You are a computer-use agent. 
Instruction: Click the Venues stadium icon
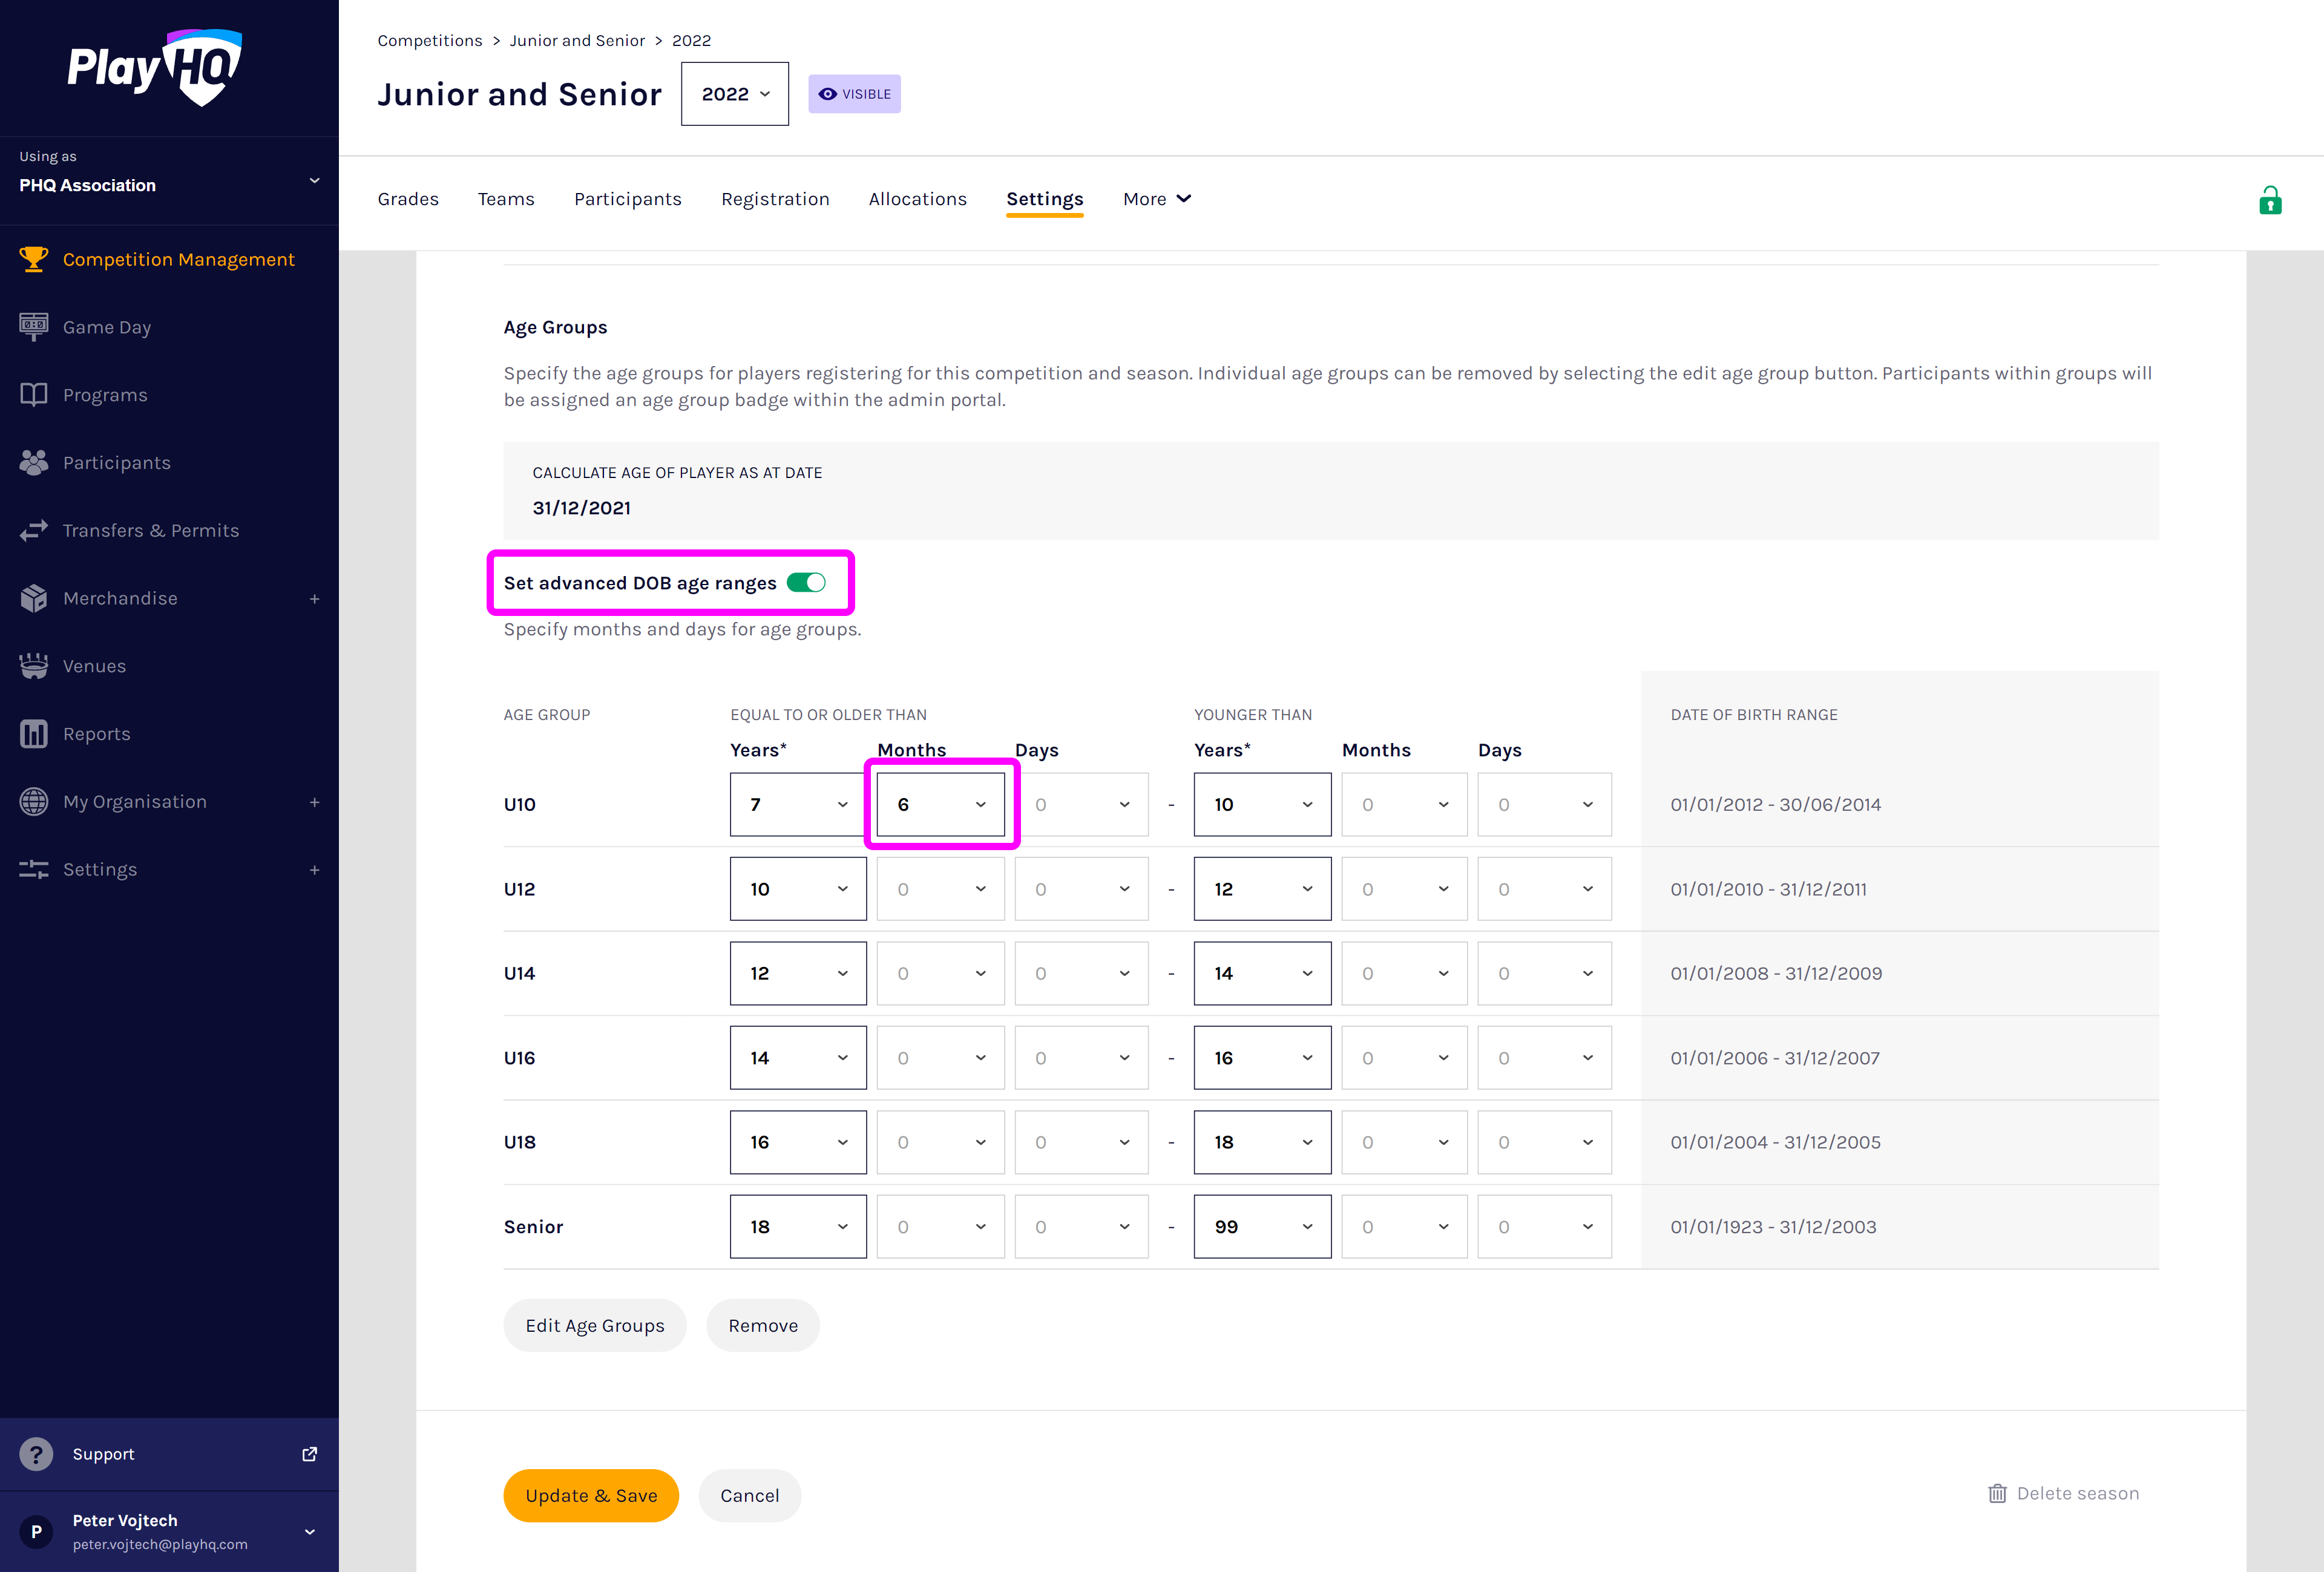coord(34,665)
